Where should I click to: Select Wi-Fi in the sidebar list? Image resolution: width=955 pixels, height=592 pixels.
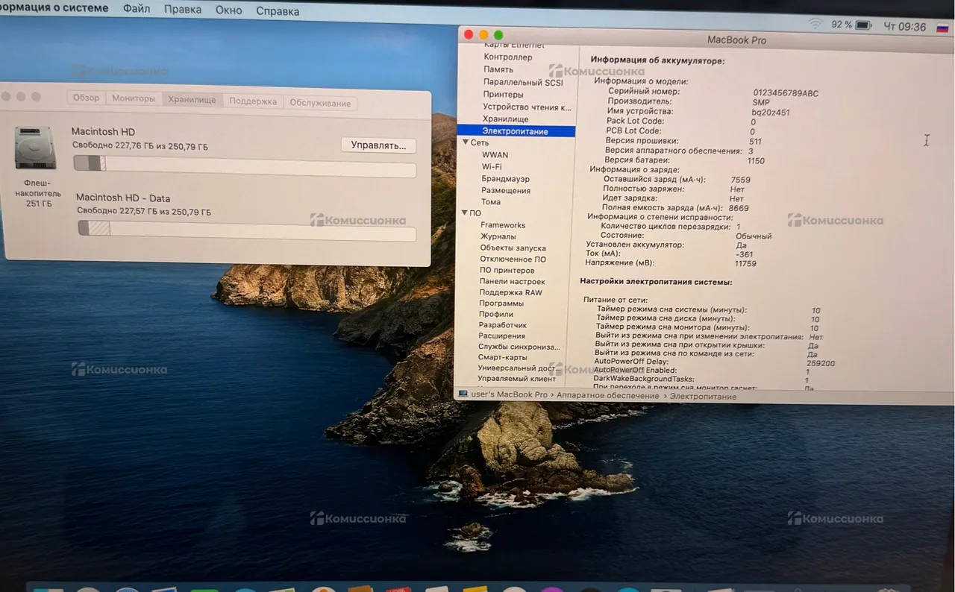pyautogui.click(x=492, y=167)
